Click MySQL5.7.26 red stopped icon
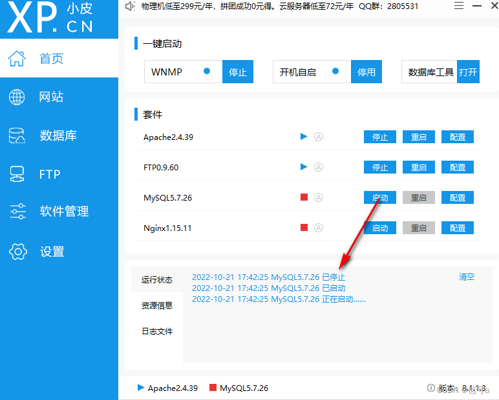499x400 pixels. (304, 197)
